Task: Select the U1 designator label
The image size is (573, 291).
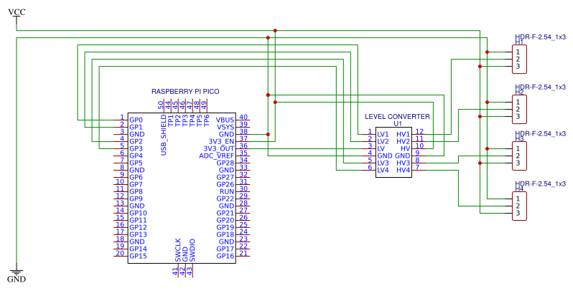Action: [398, 123]
